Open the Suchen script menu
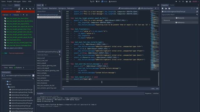Viewport: 200px width, 112px height. point(45,8)
